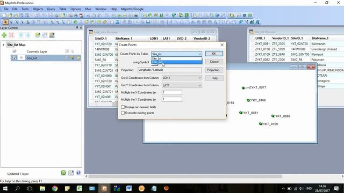
Task: Click Cancel in Create Points dialog
Action: click(x=214, y=62)
